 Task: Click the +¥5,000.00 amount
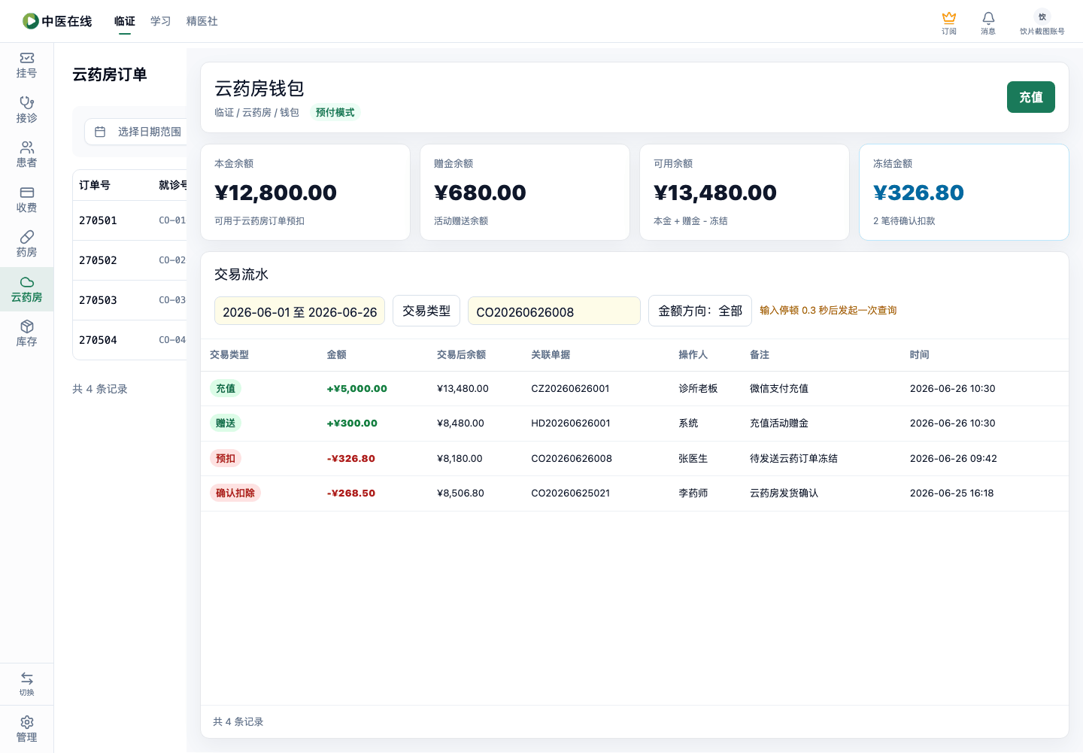357,389
